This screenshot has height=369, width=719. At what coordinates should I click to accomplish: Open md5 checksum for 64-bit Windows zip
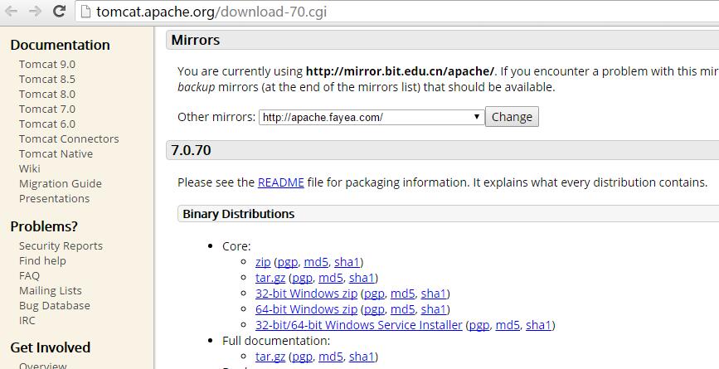[402, 309]
